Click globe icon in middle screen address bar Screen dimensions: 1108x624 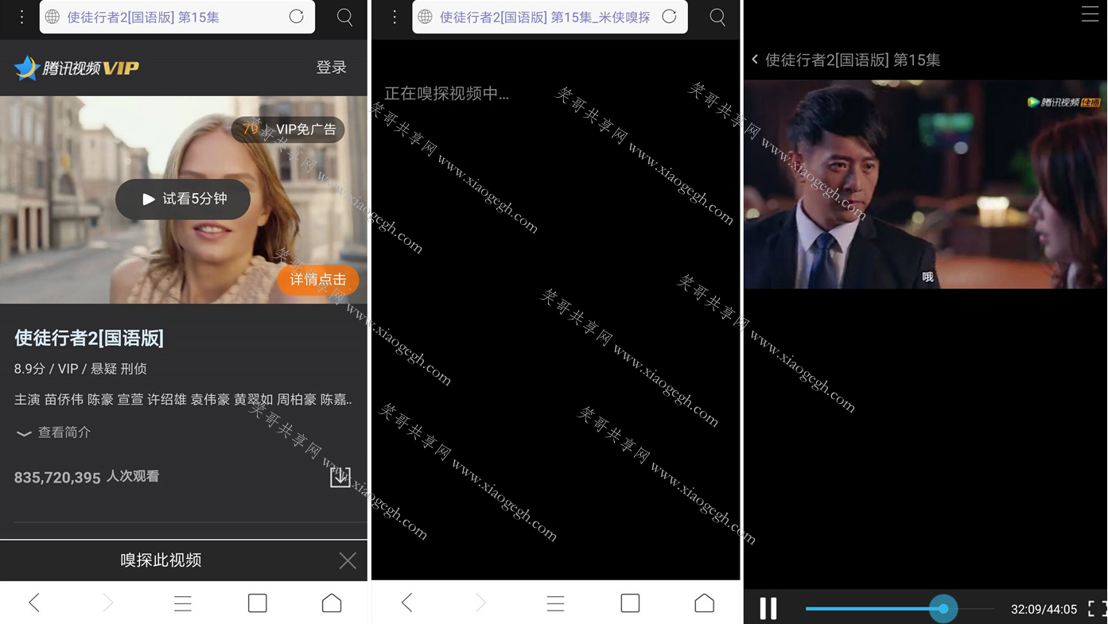426,17
